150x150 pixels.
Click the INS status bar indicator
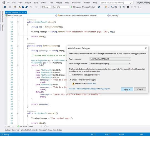pyautogui.click(x=141, y=134)
